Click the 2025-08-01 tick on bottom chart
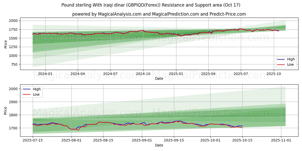This screenshot has height=151, width=302. click(x=71, y=140)
